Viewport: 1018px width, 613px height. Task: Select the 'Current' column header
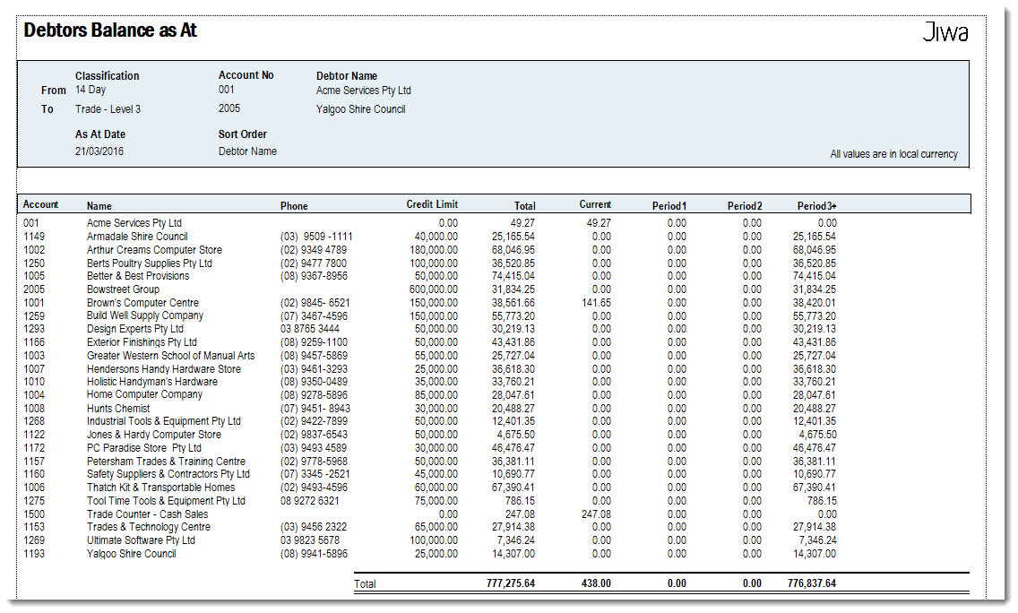click(595, 204)
